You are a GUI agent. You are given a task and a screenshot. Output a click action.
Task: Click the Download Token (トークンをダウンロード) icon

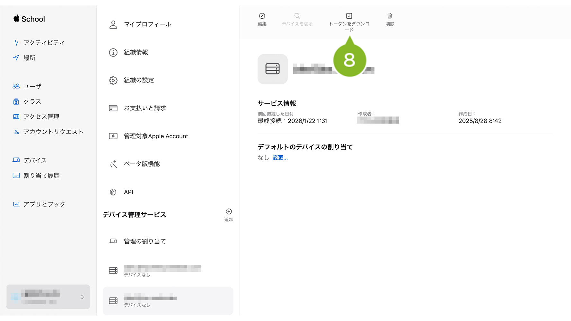[x=349, y=16]
